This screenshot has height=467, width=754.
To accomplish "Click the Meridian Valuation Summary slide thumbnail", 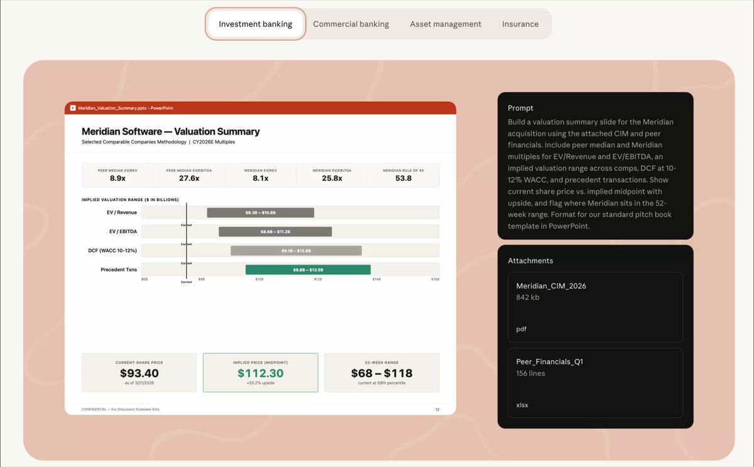I will click(260, 258).
